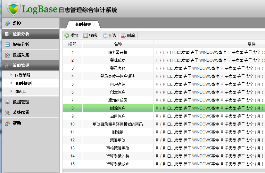This screenshot has width=265, height=173.
Task: Click the 编辑 button label
Action: coord(93,35)
